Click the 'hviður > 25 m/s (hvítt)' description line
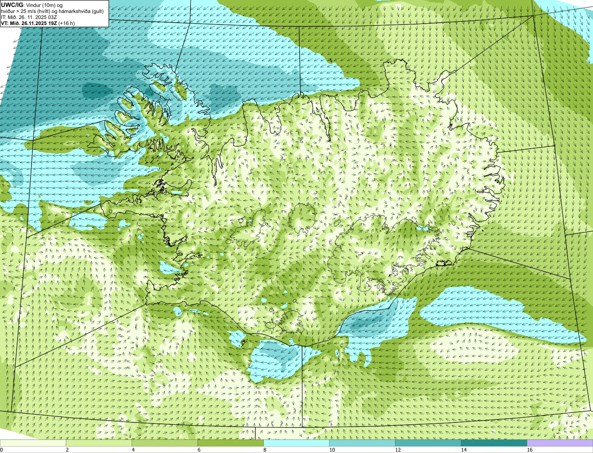 click(x=52, y=11)
